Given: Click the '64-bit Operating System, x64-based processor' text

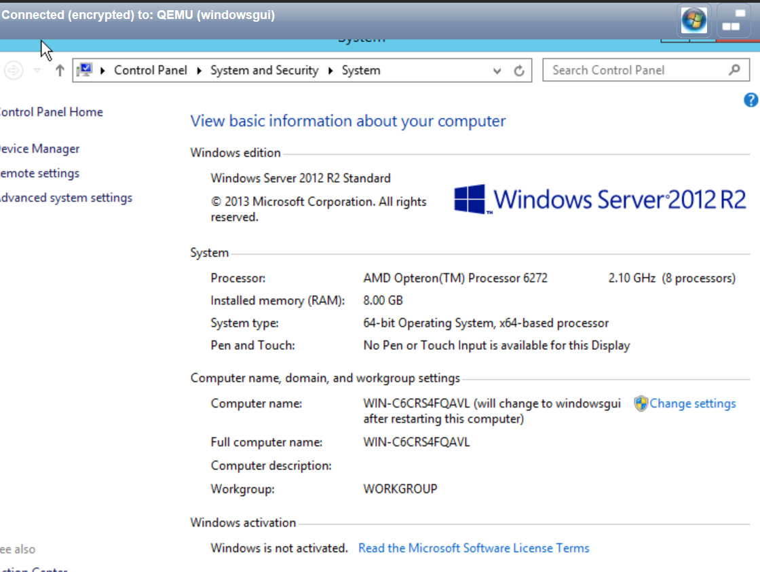Looking at the screenshot, I should tap(486, 323).
